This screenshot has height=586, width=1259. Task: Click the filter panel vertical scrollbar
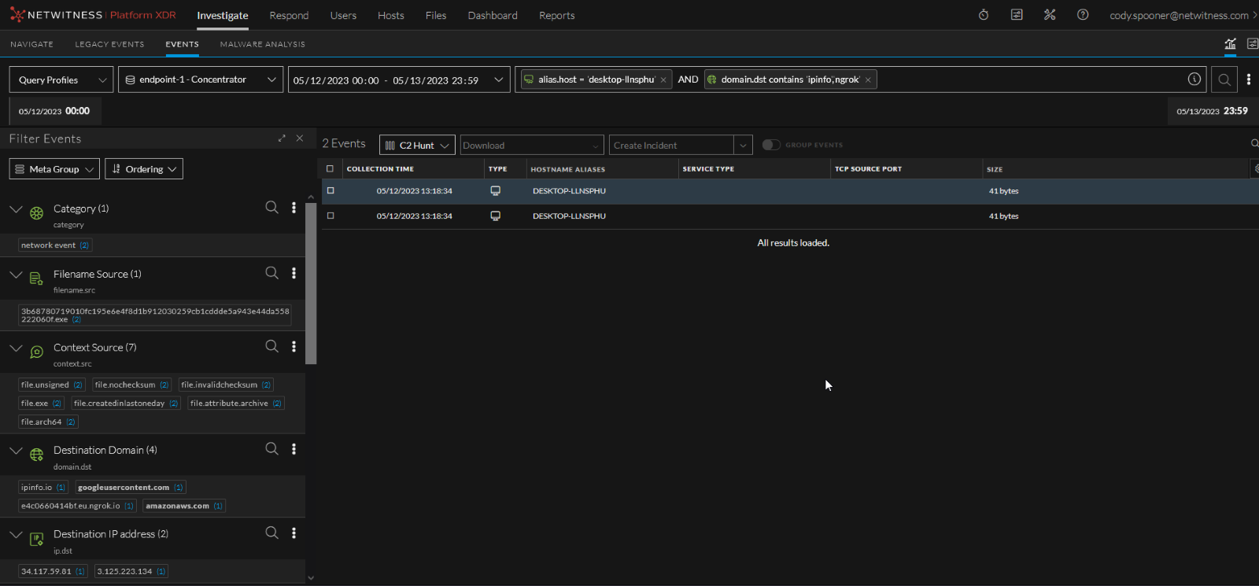(x=311, y=284)
